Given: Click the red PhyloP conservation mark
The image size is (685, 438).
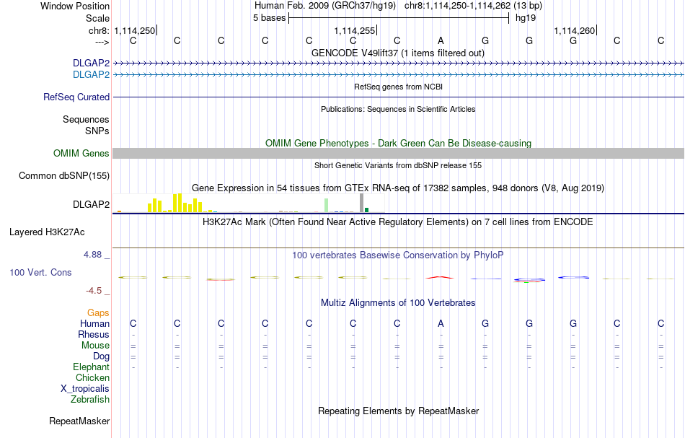Looking at the screenshot, I should pos(440,277).
